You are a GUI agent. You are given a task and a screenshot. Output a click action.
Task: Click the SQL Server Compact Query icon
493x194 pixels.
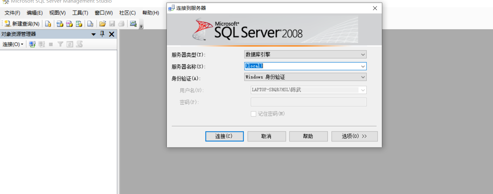click(x=90, y=24)
